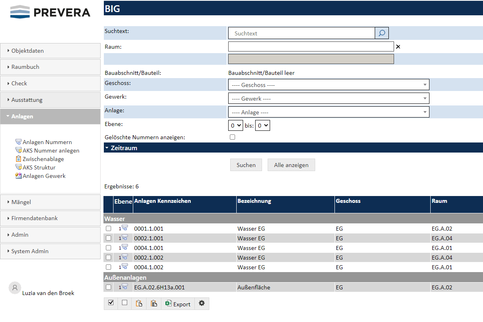Viewport: 483px width, 322px height.
Task: Expand the Raumbuch menu in sidebar
Action: [25, 67]
